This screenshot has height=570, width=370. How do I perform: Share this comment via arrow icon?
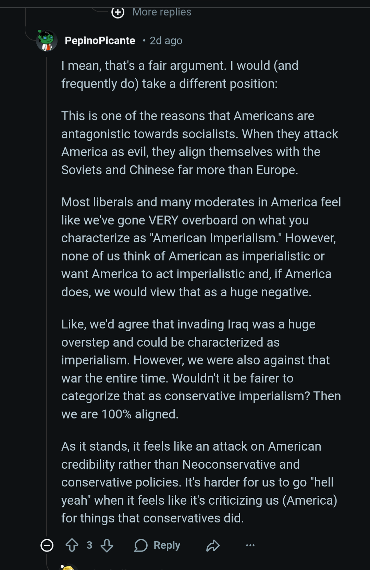click(x=213, y=545)
